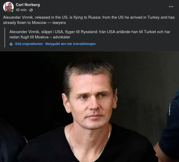Open the 42 min timestamp link

(21, 10)
